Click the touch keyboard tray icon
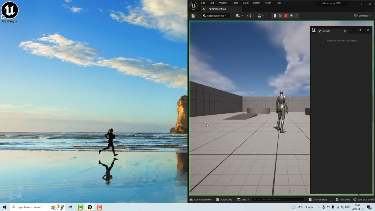 click(348, 207)
